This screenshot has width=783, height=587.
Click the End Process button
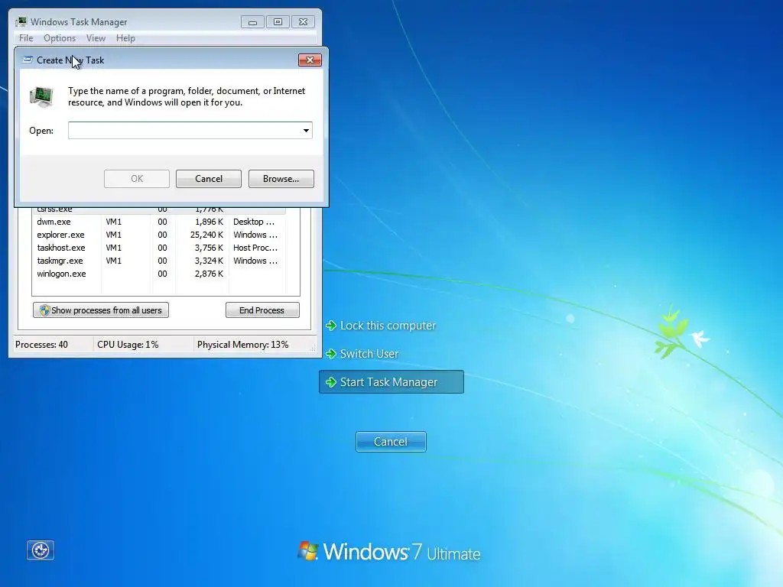262,310
